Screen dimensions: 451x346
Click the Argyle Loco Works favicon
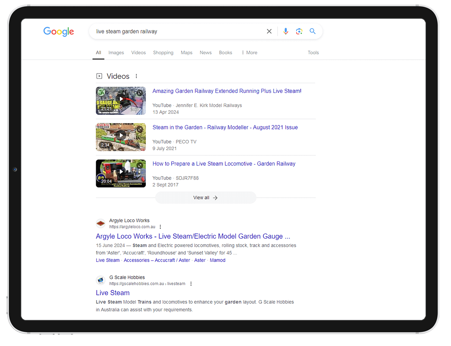click(101, 224)
